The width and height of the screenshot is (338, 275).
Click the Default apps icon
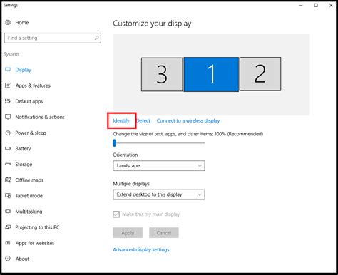[x=8, y=101]
